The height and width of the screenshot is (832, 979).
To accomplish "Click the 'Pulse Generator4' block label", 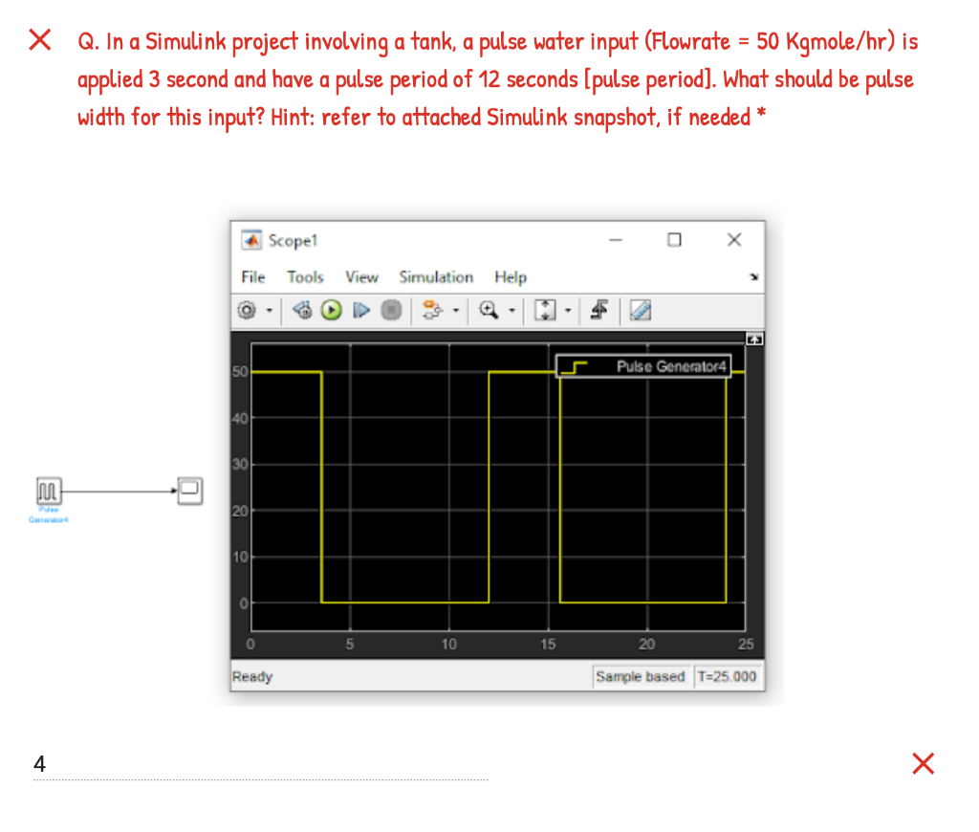I will 49,515.
